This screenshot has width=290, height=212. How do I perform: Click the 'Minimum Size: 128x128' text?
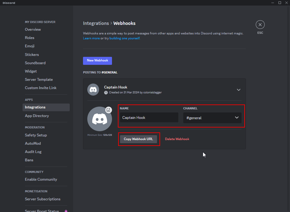[100, 135]
